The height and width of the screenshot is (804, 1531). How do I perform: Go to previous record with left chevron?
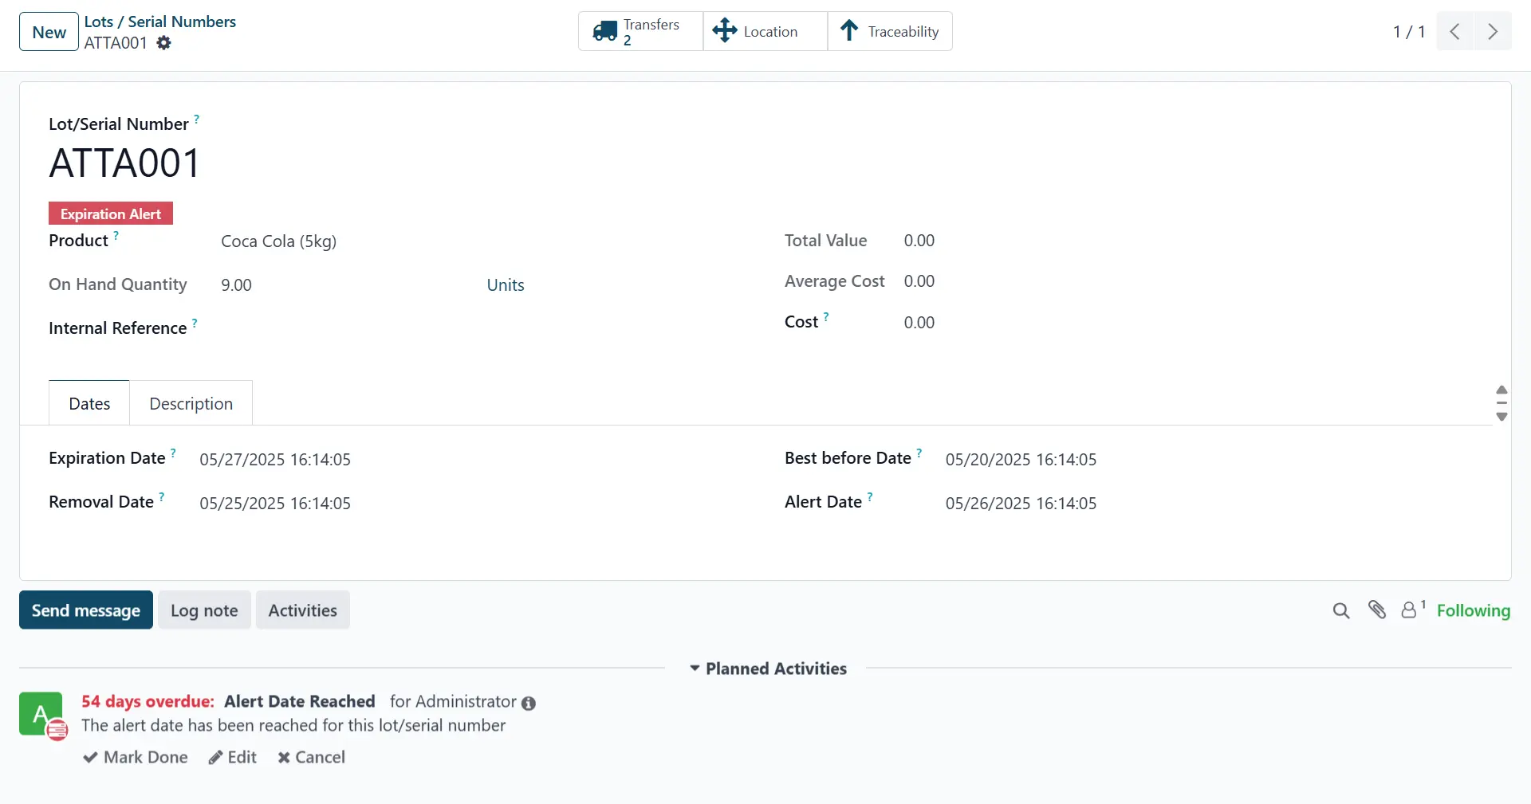pyautogui.click(x=1455, y=32)
